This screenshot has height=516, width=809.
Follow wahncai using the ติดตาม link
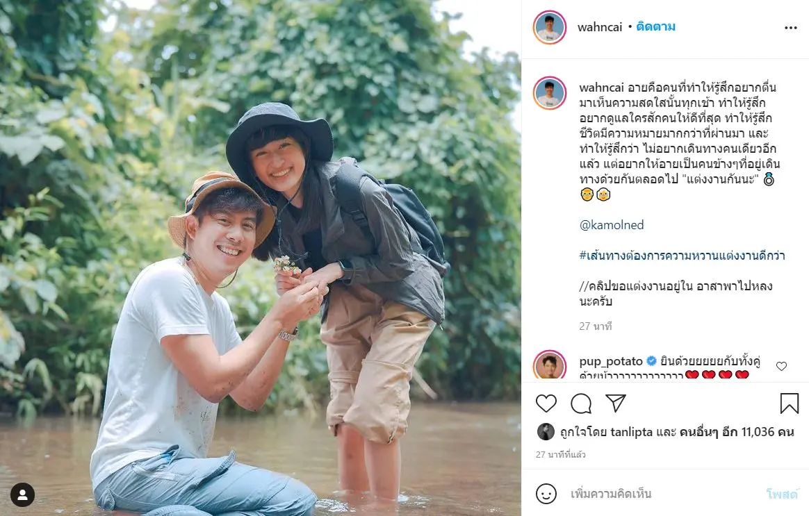(656, 27)
